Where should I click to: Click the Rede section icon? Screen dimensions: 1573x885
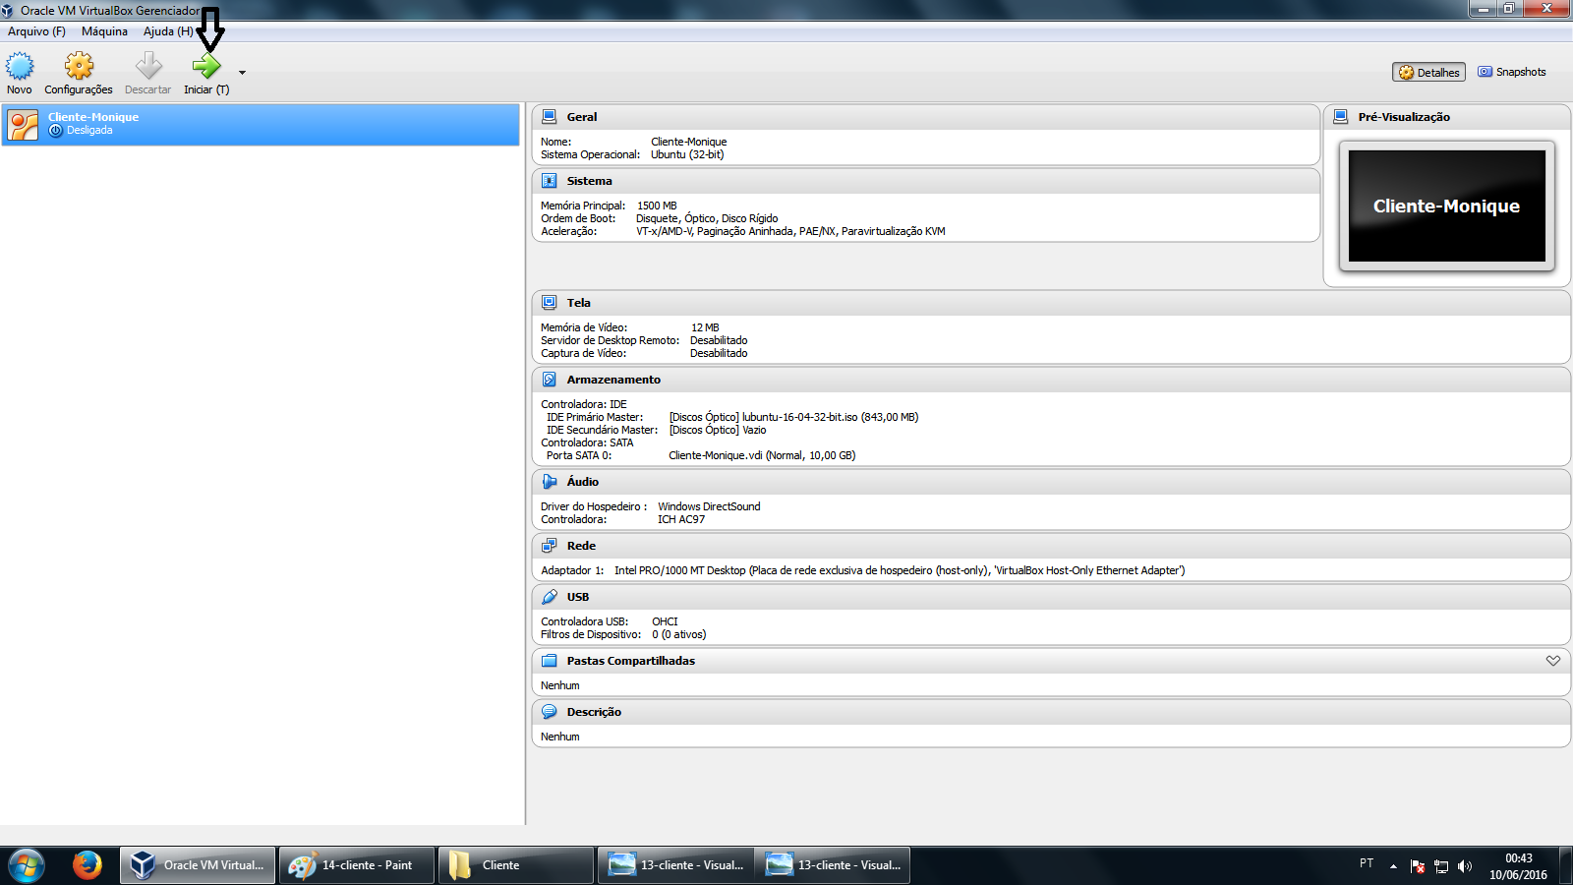550,546
